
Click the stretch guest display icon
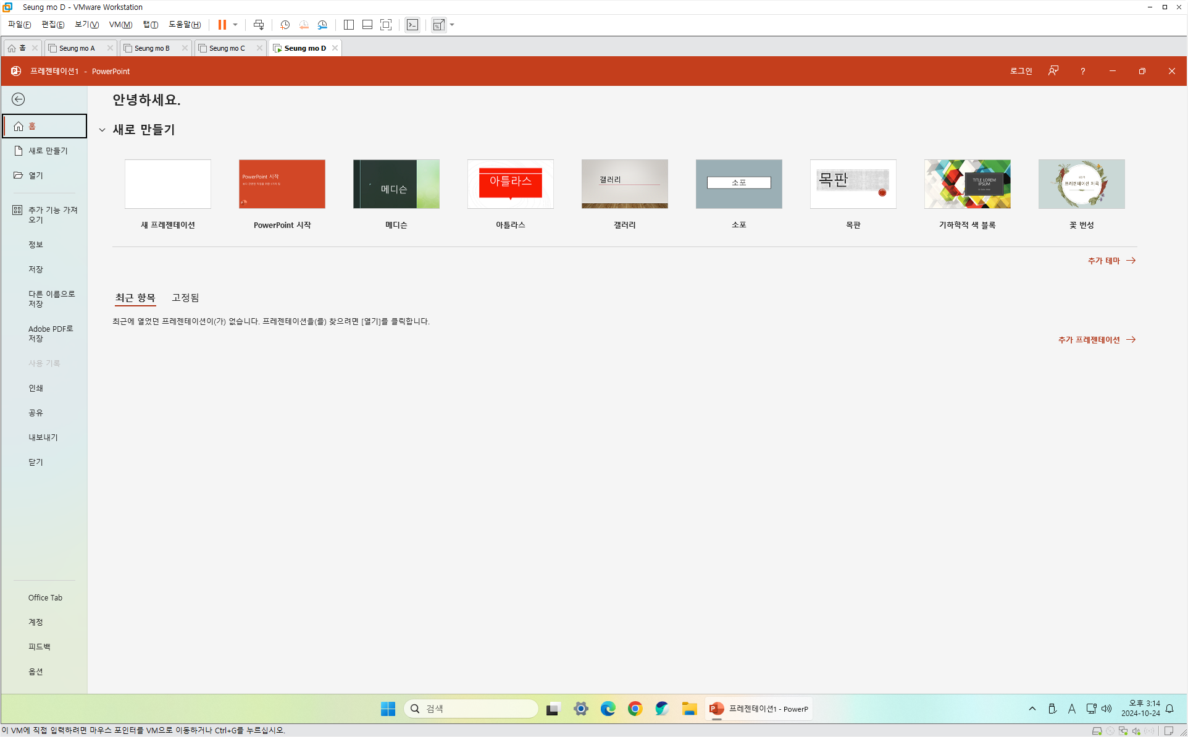point(438,25)
